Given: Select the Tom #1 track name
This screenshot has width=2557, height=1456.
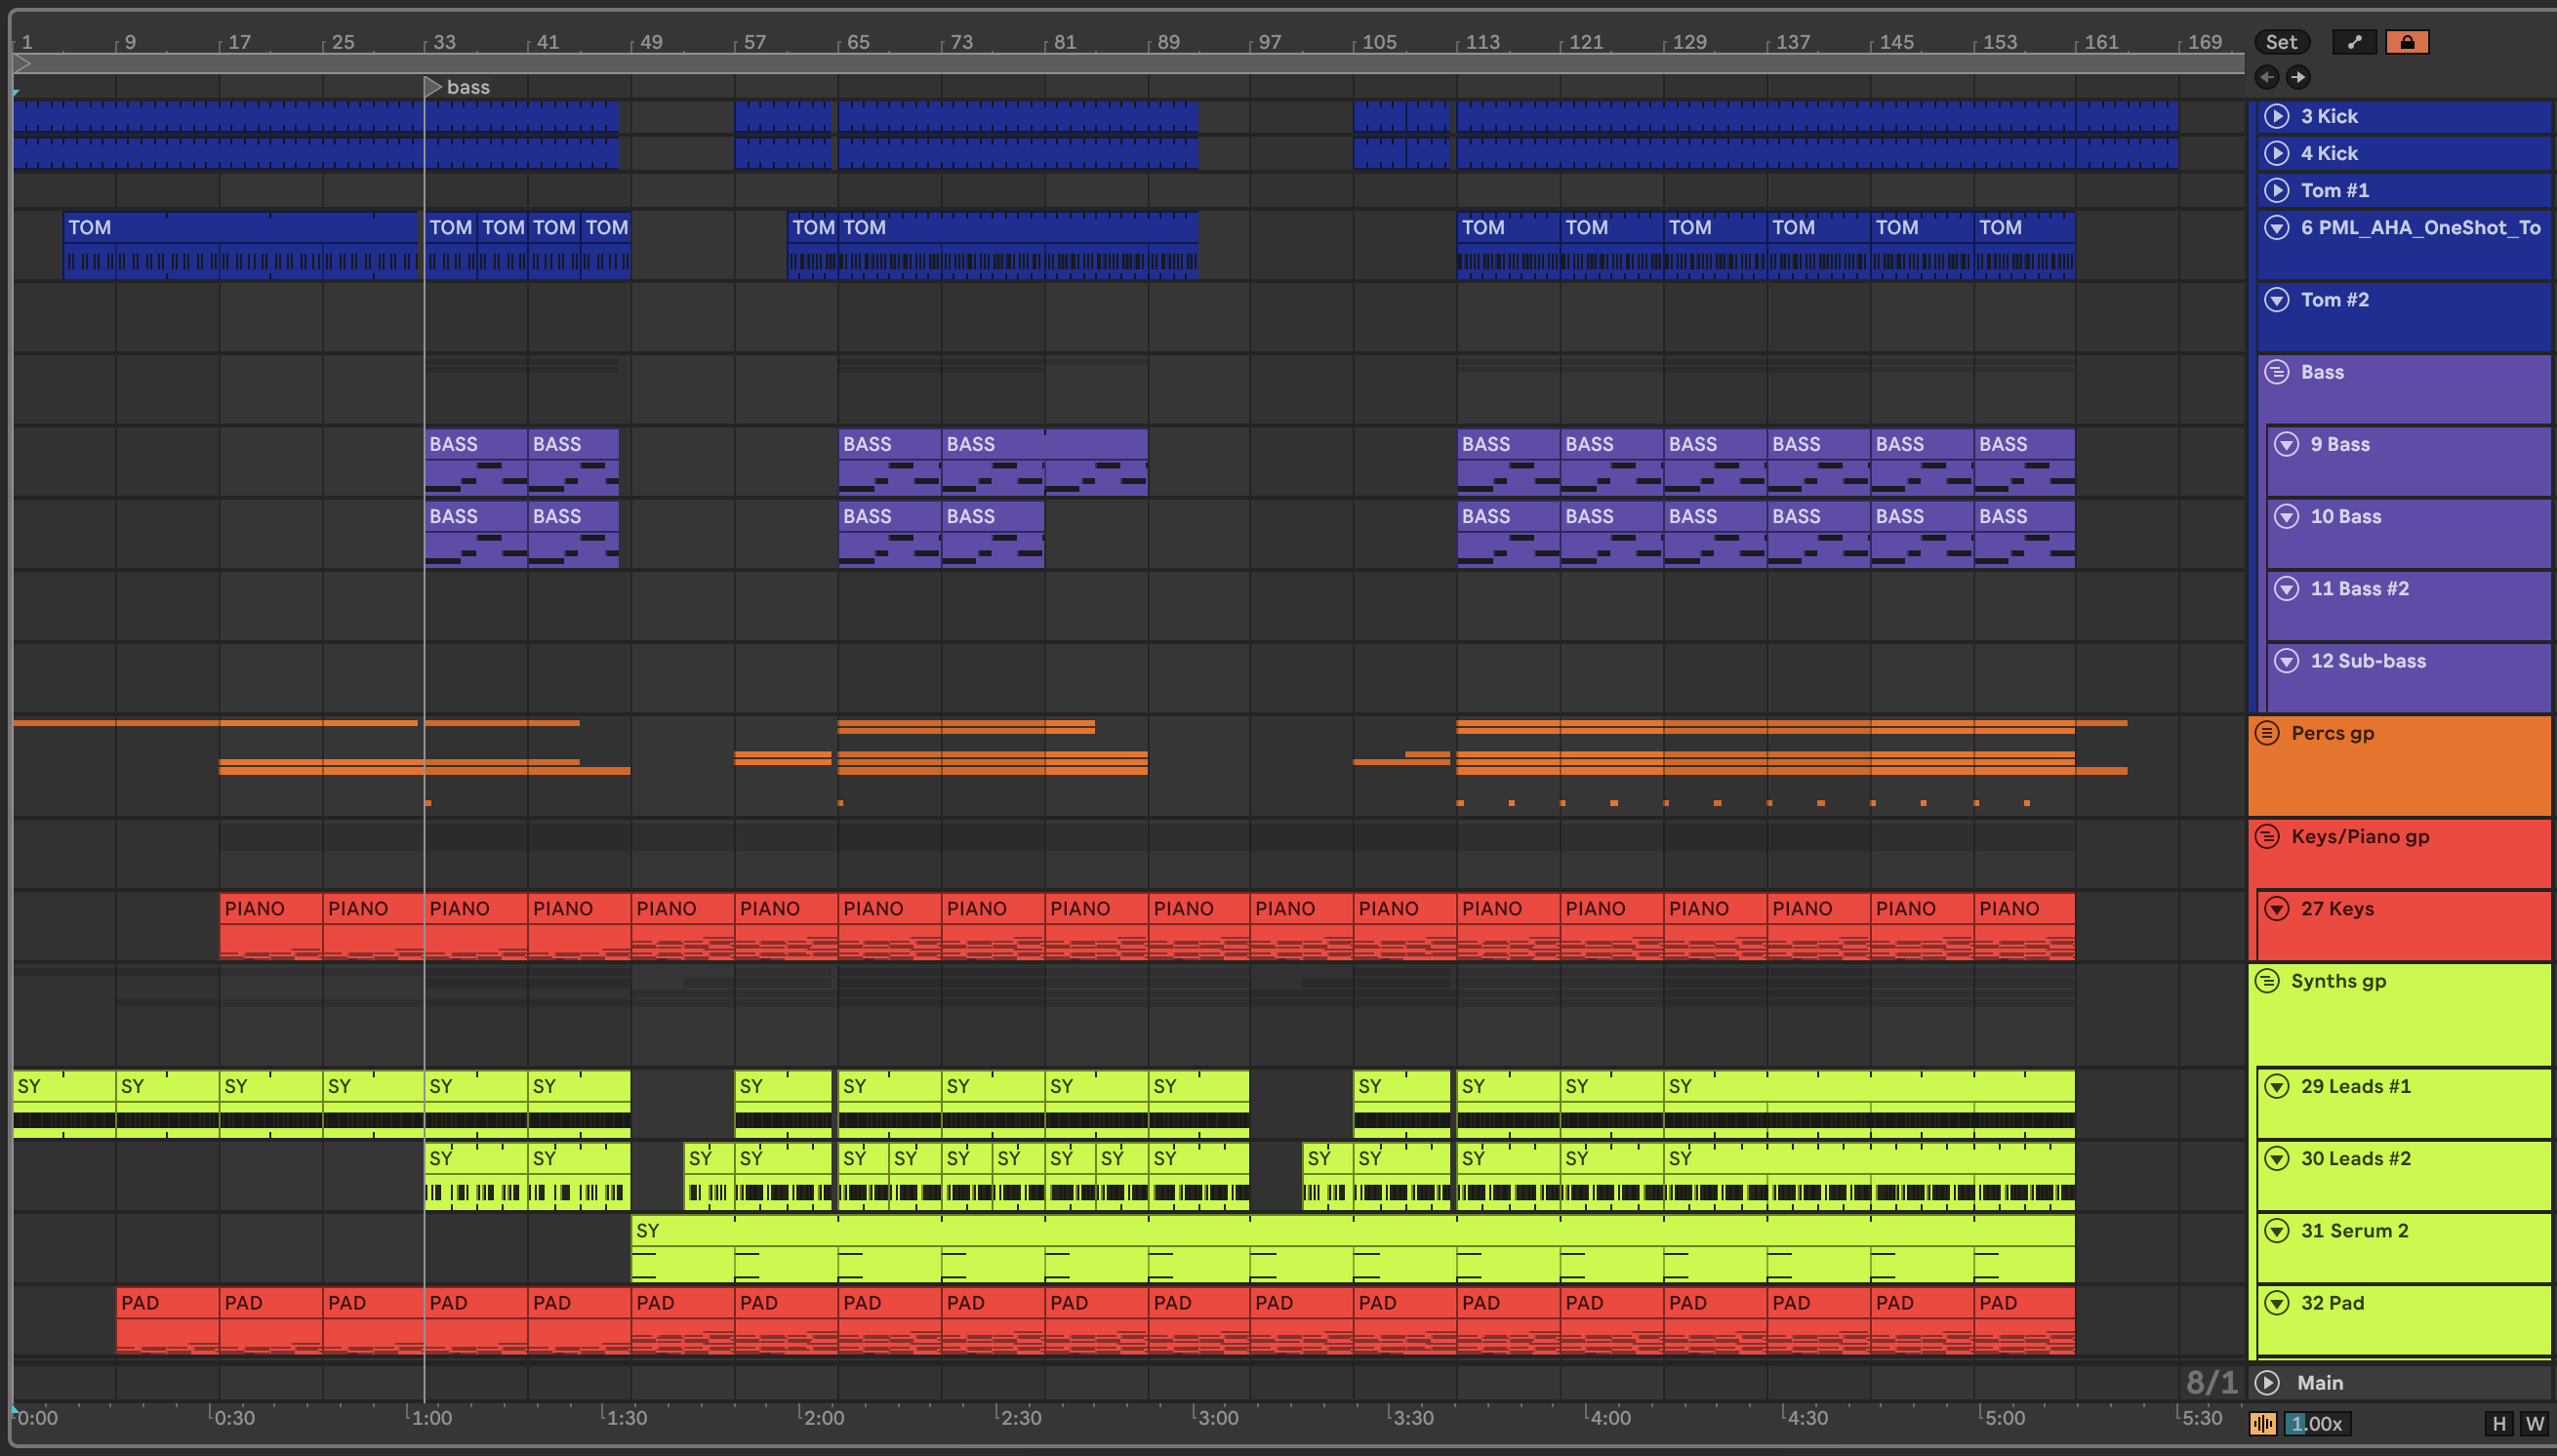Looking at the screenshot, I should (x=2334, y=190).
